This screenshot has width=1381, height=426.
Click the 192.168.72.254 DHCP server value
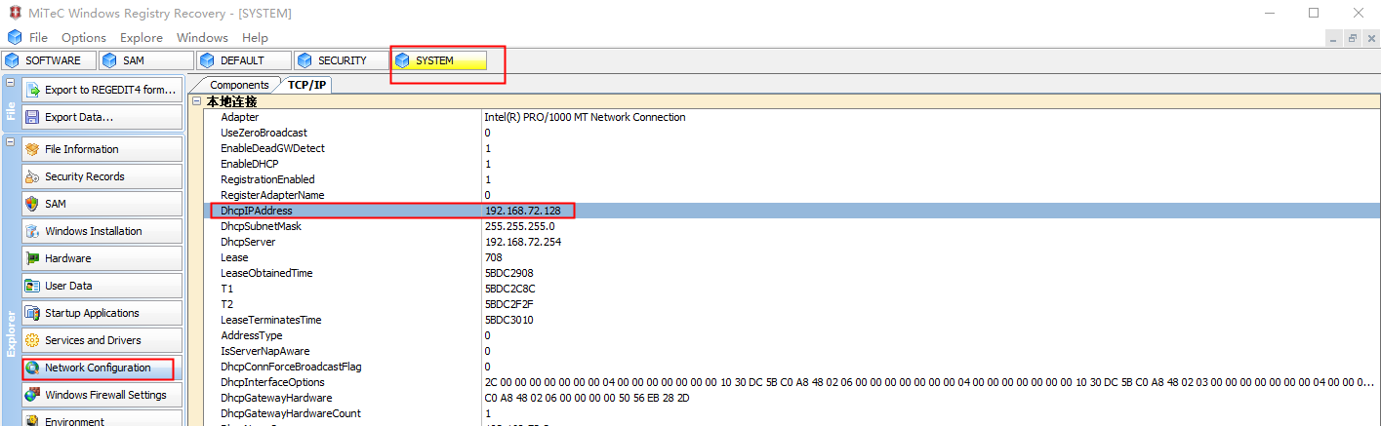point(523,242)
